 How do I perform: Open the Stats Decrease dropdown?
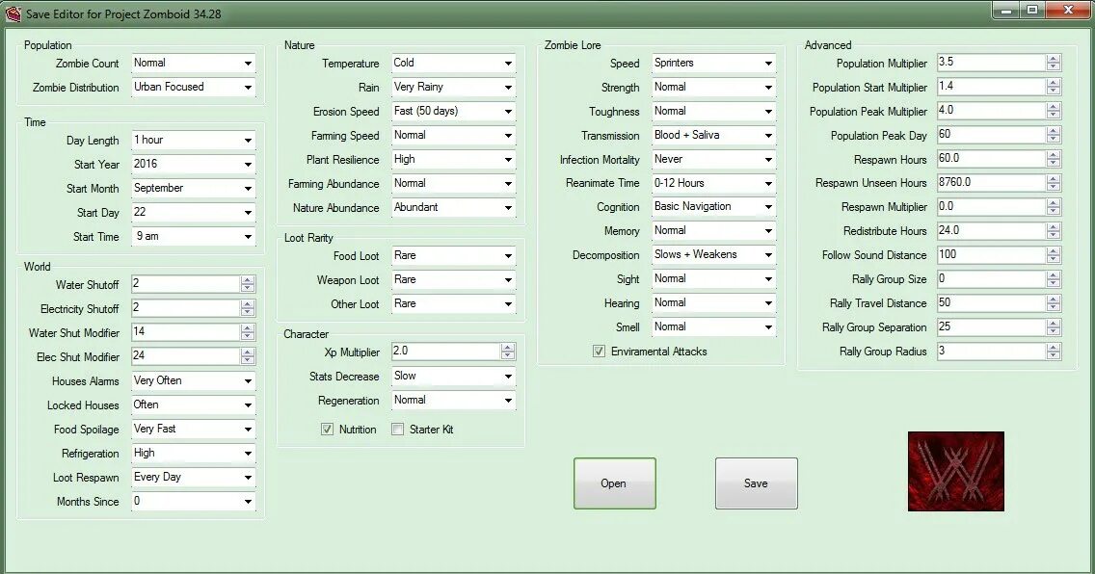453,377
